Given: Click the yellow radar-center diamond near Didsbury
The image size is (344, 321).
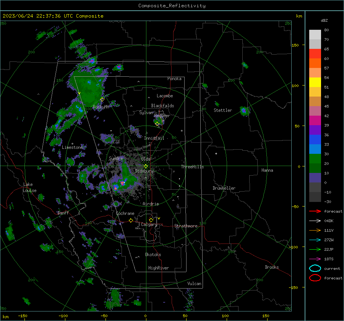Looking at the screenshot, I should (x=146, y=166).
